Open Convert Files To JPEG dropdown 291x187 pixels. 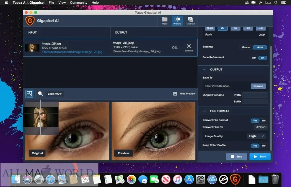(x=261, y=127)
